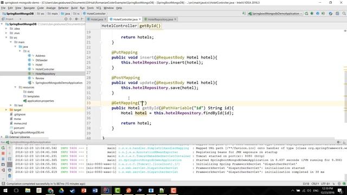Collapse the resources folder node

coord(15,87)
